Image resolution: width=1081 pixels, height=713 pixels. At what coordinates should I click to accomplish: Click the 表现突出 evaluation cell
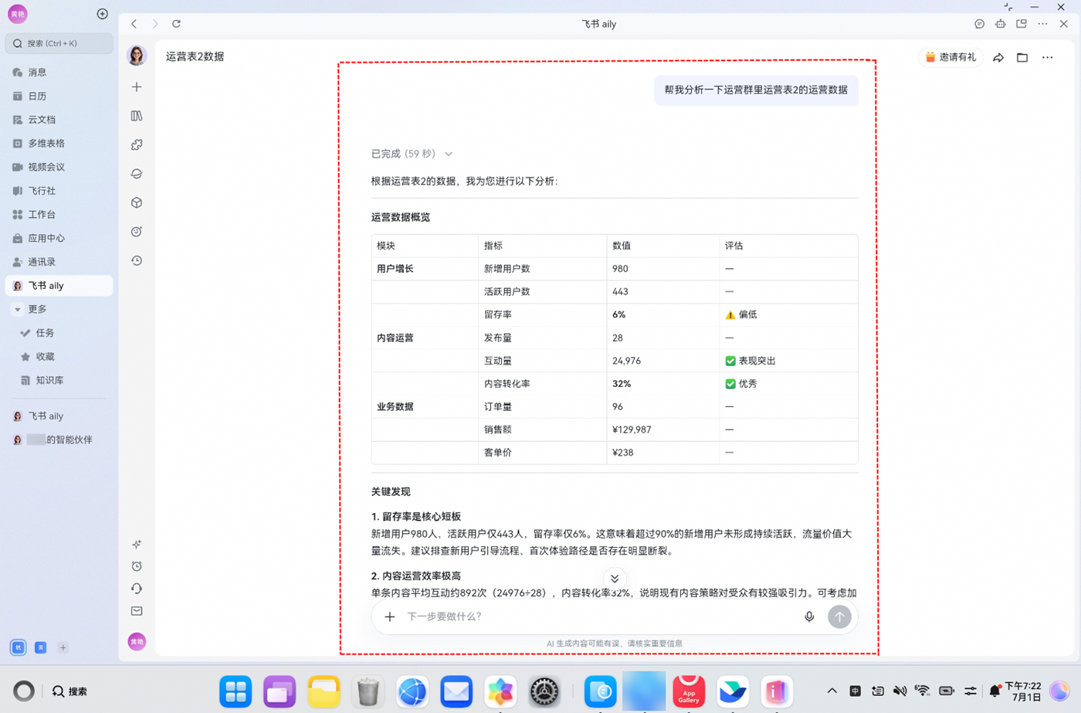coord(788,361)
